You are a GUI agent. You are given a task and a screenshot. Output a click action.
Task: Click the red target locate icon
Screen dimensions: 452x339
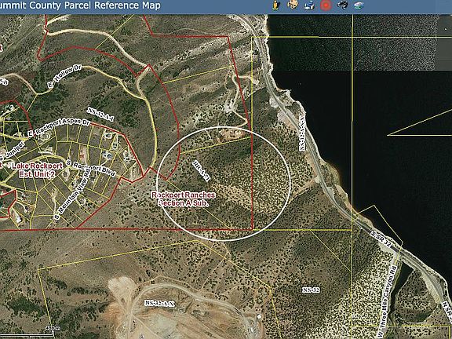point(326,5)
